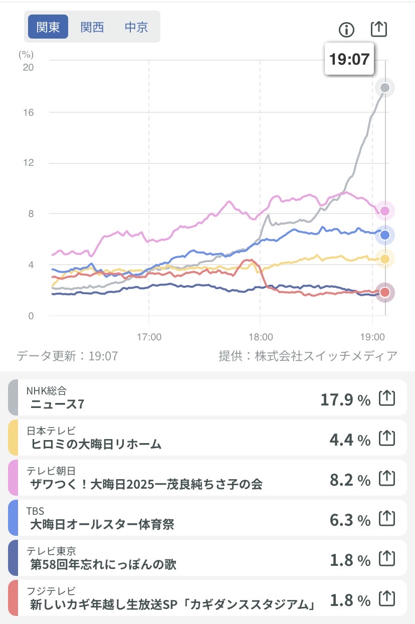Click the 19:07 time tooltip label
The image size is (415, 624).
349,60
